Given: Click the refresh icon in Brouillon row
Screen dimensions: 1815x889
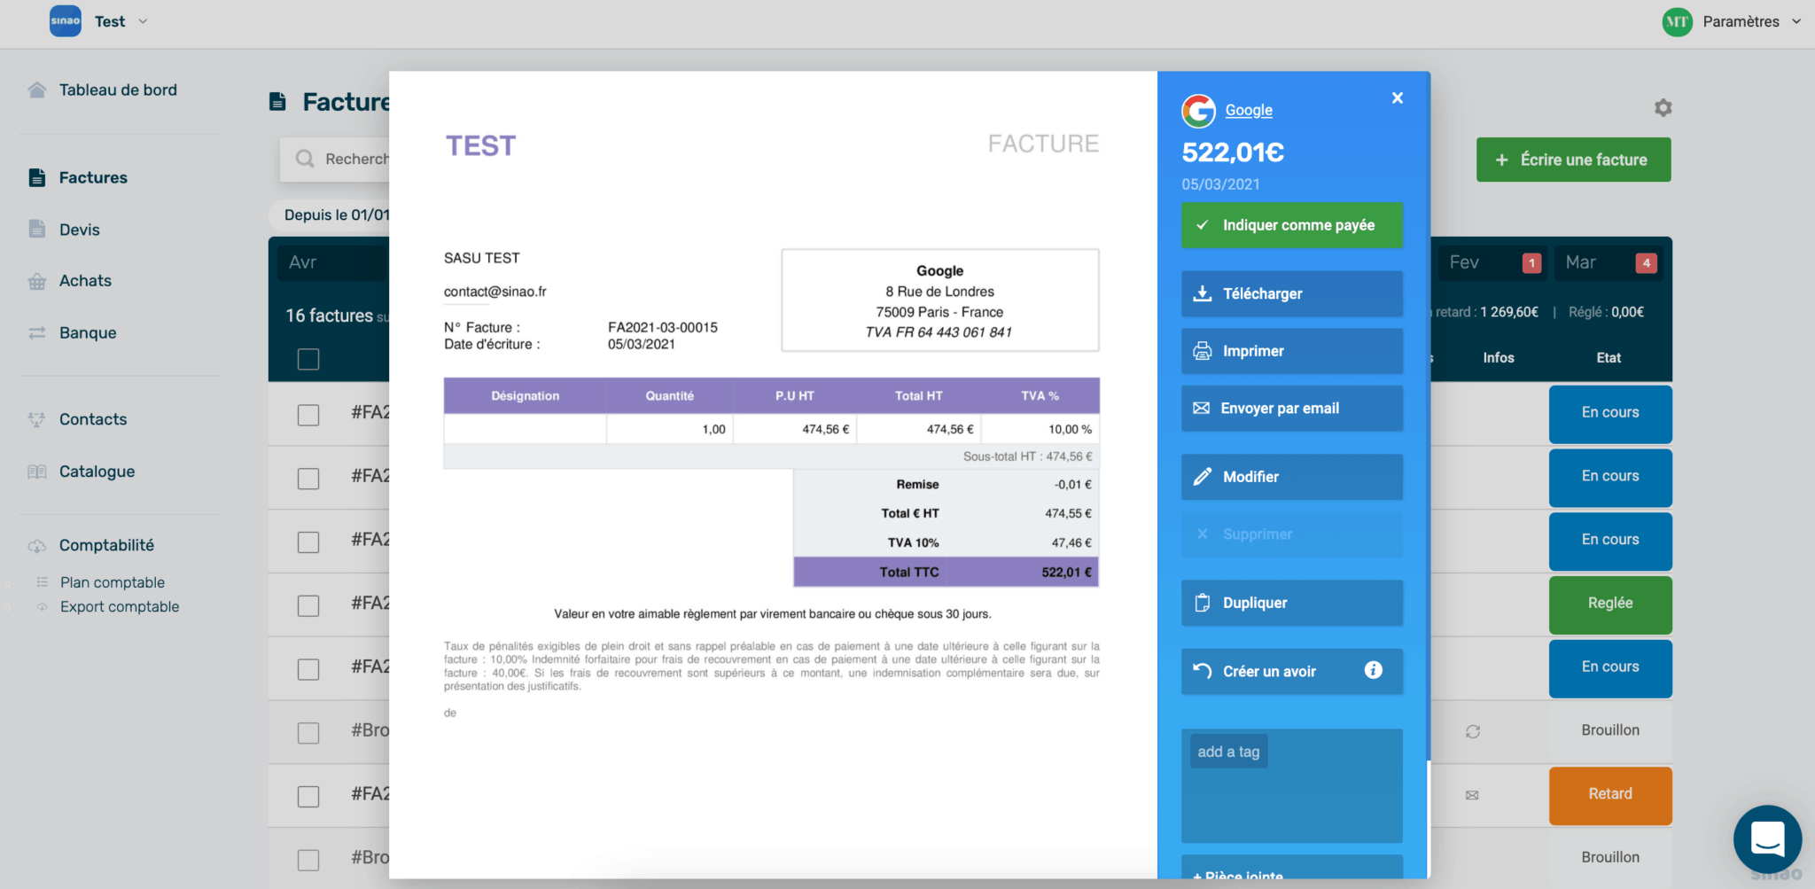Looking at the screenshot, I should 1473,731.
